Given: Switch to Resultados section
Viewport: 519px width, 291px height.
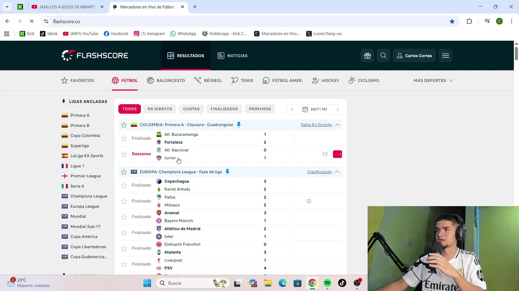Looking at the screenshot, I should coord(186,56).
